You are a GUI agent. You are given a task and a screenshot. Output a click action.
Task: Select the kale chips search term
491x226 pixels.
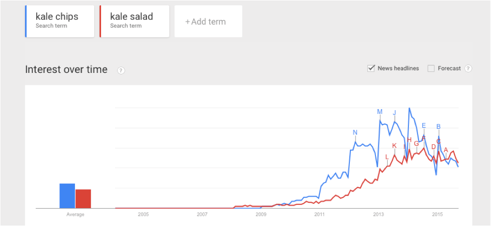tap(59, 21)
